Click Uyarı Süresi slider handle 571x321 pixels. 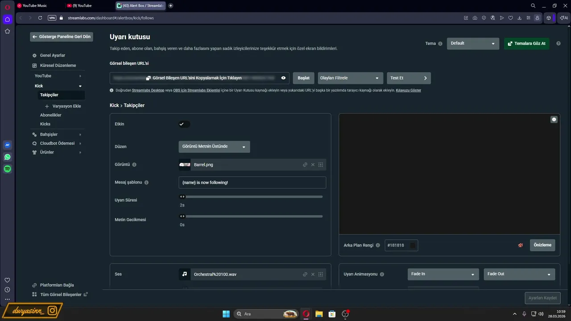coord(182,197)
